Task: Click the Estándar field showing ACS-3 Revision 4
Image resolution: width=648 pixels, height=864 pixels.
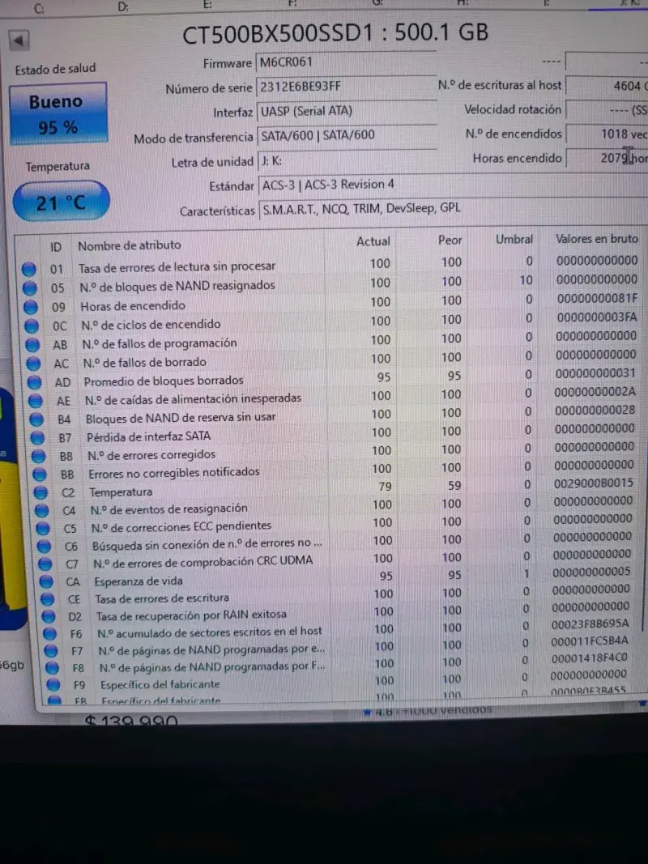Action: click(x=452, y=185)
